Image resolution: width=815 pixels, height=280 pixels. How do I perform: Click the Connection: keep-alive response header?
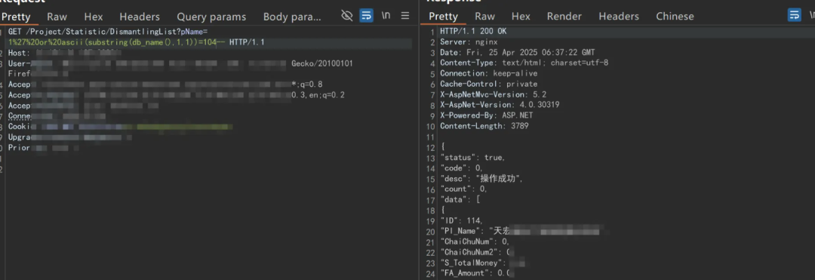point(488,73)
